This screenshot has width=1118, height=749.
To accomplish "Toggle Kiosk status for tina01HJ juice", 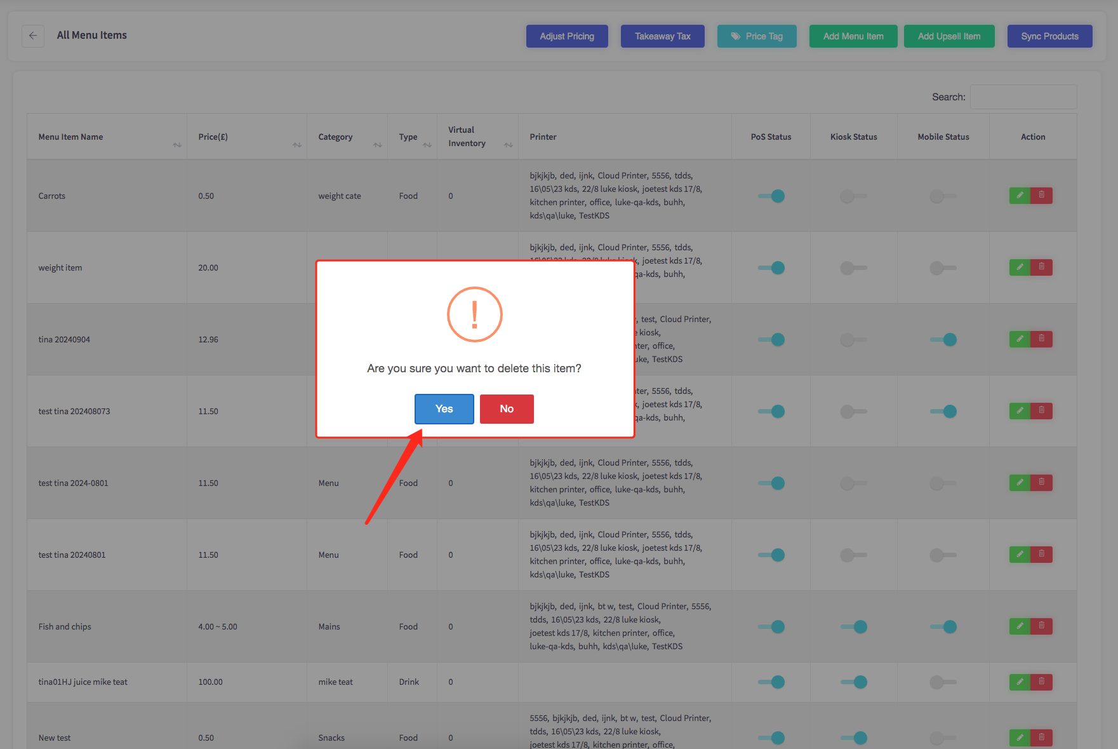I will coord(854,682).
